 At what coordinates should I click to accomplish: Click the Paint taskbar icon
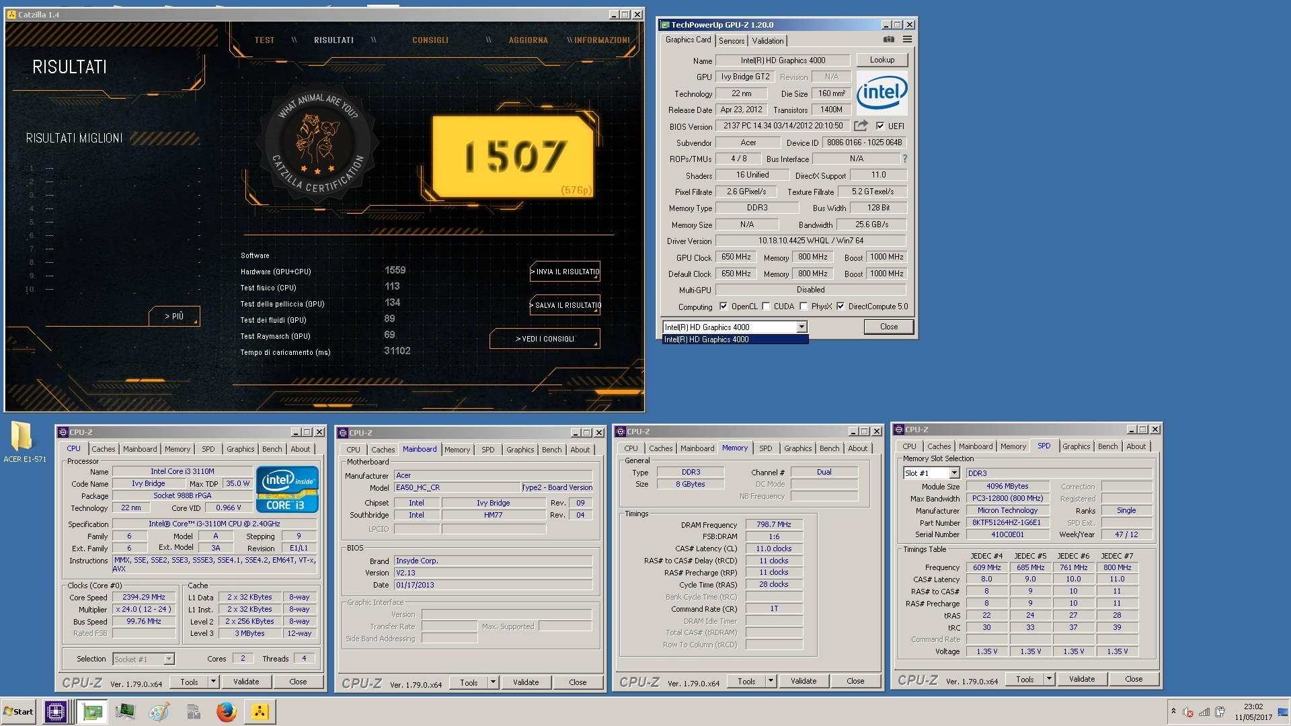[159, 711]
